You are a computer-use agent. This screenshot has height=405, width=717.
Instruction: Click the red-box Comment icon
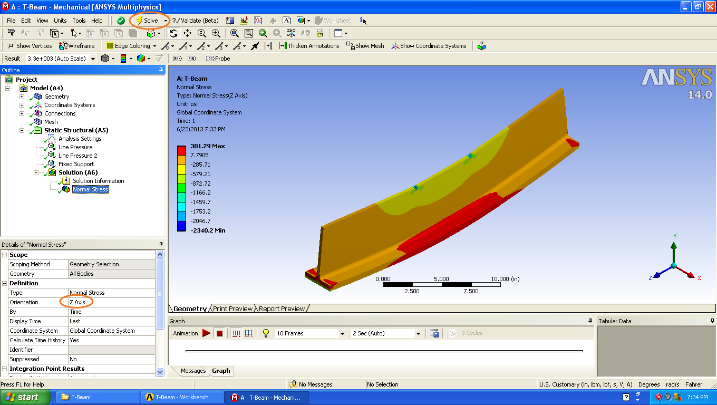(x=244, y=21)
